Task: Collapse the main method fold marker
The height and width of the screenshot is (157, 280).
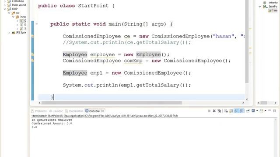Action: pos(37,24)
